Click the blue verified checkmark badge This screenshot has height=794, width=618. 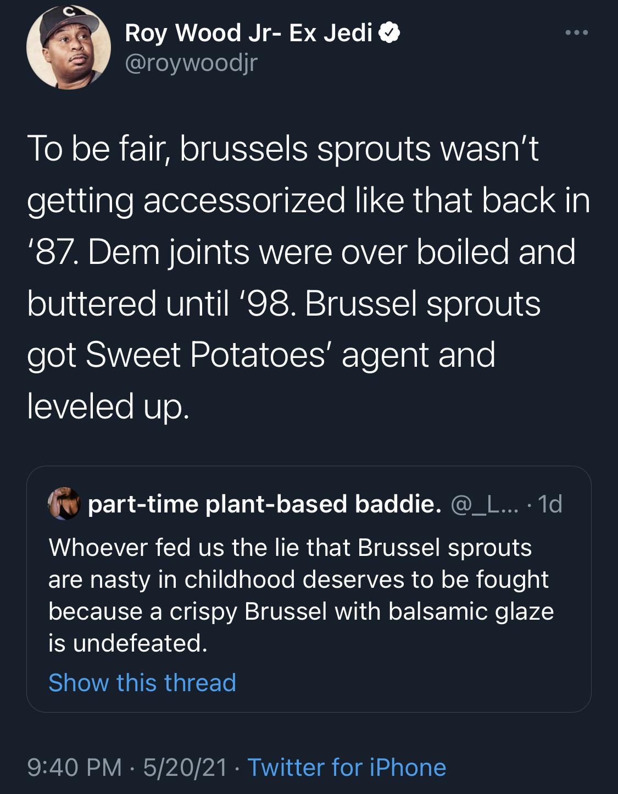coord(389,34)
